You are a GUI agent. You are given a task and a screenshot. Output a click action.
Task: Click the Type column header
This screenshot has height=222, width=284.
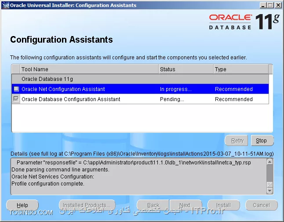[x=241, y=69]
